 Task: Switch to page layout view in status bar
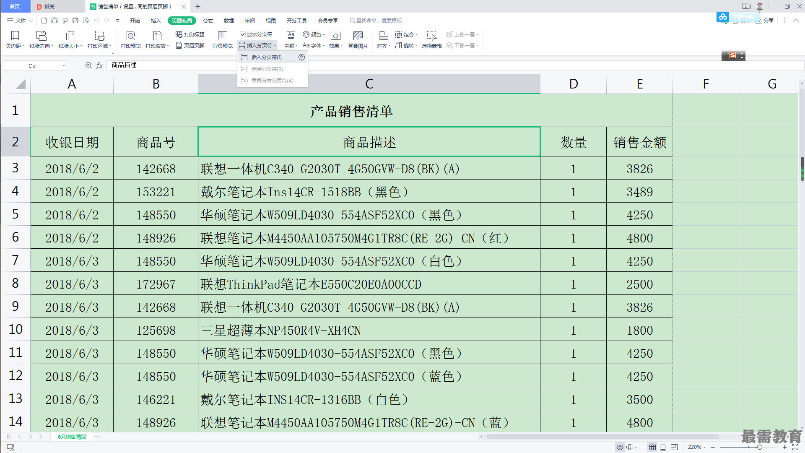663,447
